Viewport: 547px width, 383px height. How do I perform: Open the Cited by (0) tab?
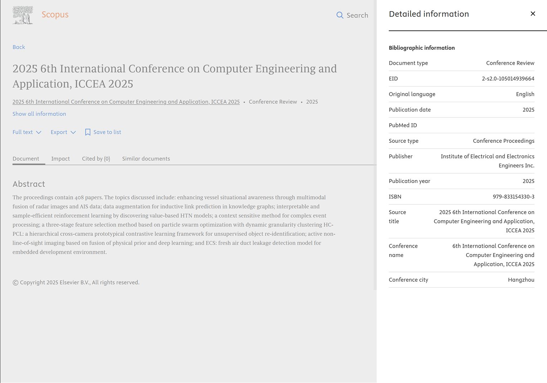[x=96, y=159]
